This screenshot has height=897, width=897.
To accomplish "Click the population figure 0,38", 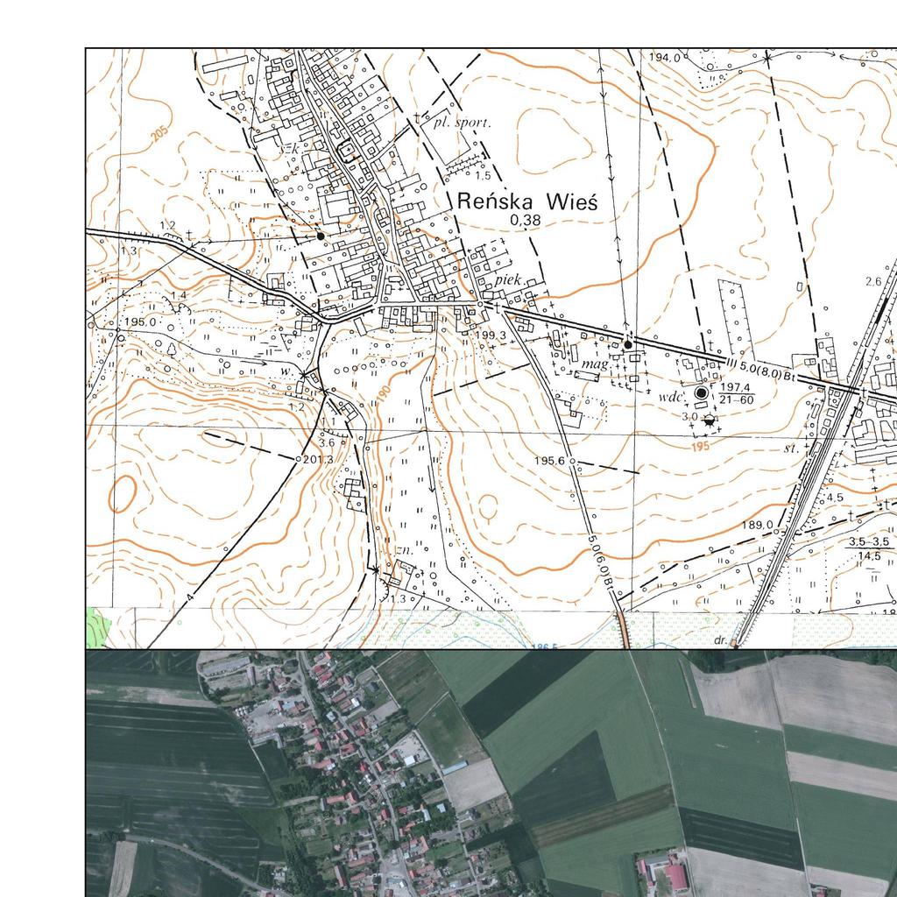I will point(526,220).
